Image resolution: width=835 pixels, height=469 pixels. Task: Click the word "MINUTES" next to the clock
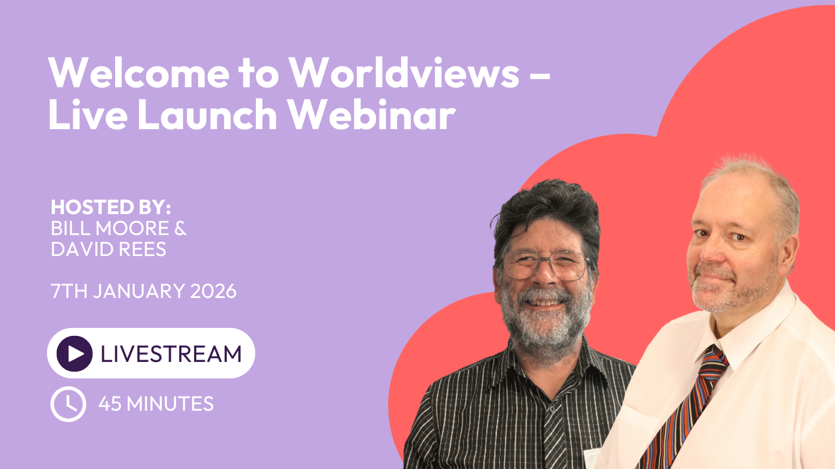click(170, 404)
